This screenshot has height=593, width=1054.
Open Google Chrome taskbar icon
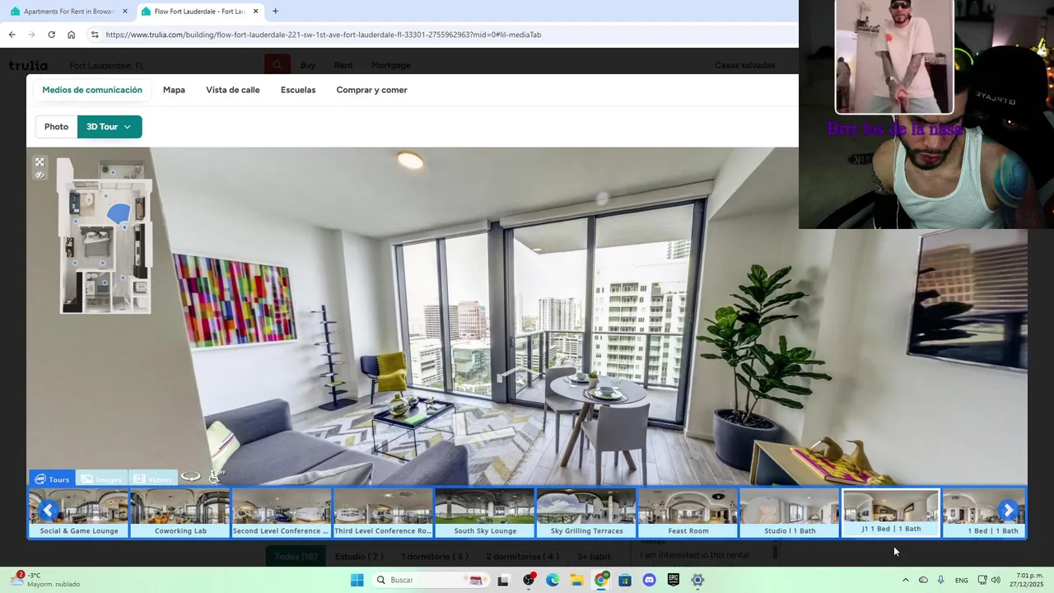pyautogui.click(x=601, y=580)
